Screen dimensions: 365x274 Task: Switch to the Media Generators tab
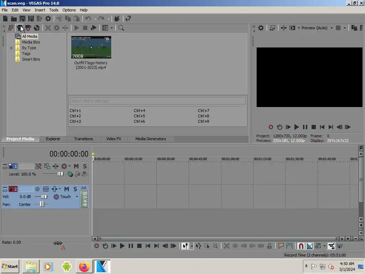pyautogui.click(x=151, y=139)
